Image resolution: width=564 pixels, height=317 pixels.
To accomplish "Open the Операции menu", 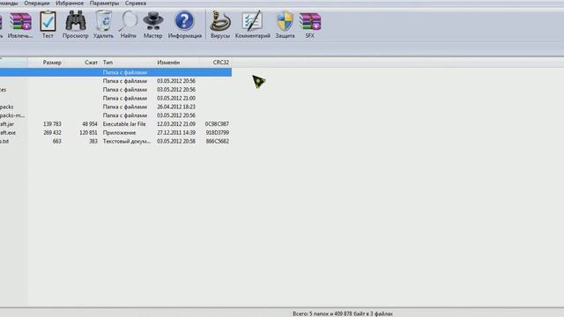I will [x=37, y=4].
